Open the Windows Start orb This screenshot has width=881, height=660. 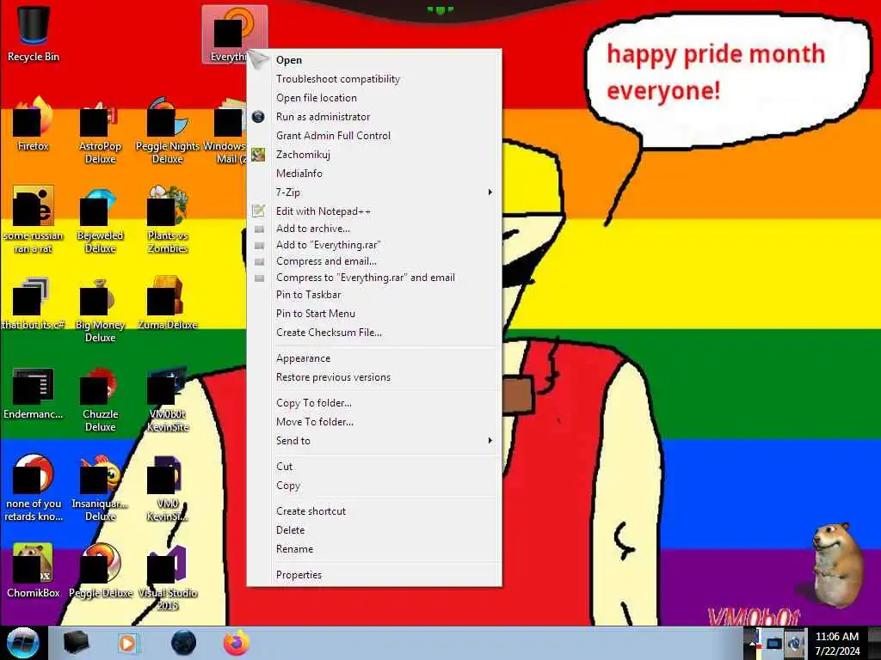tap(23, 643)
